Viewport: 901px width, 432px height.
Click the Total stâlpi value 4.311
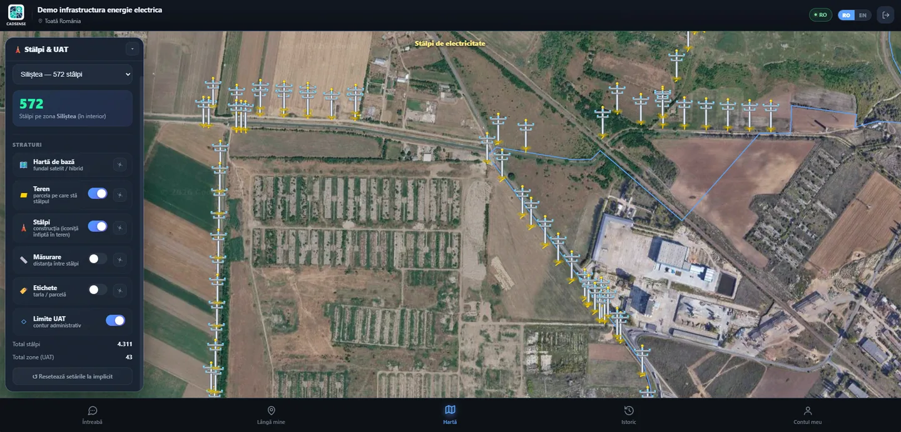(125, 344)
